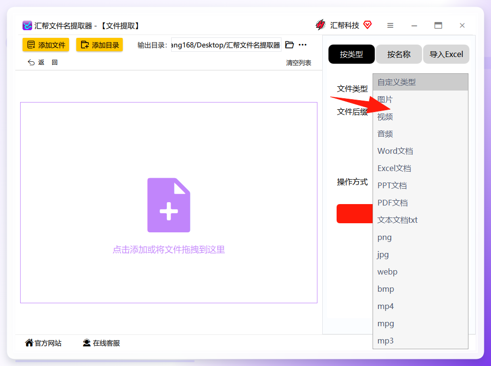Pick mp4 from the list
The image size is (491, 366).
[420, 306]
